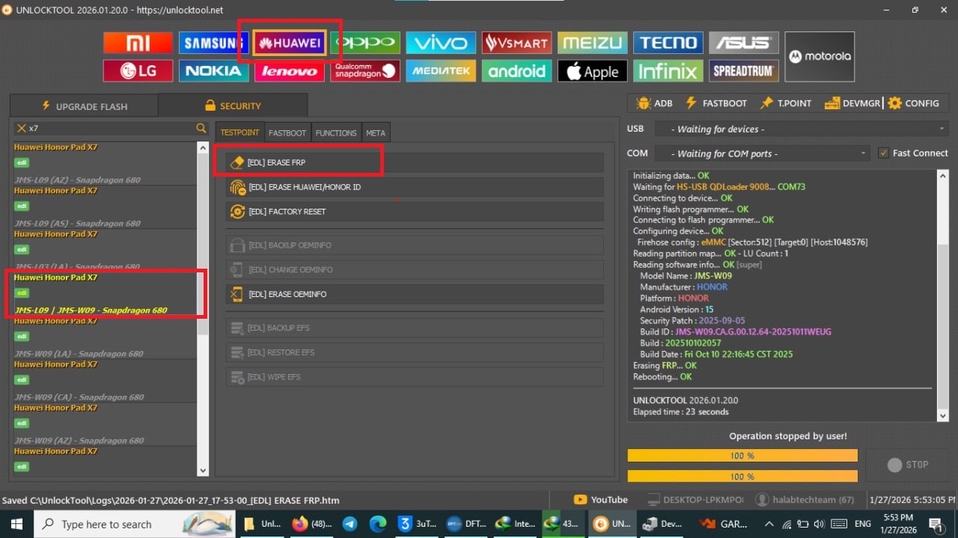Choose the Infinix brand logo
Viewport: 958px width, 538px height.
[x=668, y=71]
